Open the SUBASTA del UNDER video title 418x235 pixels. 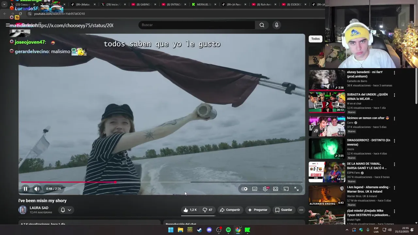point(367,97)
